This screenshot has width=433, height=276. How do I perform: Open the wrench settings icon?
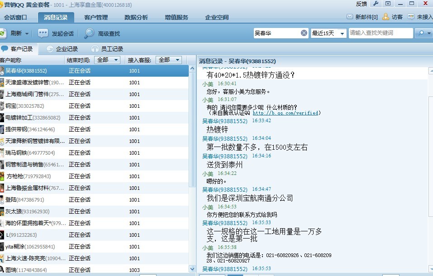(376, 4)
